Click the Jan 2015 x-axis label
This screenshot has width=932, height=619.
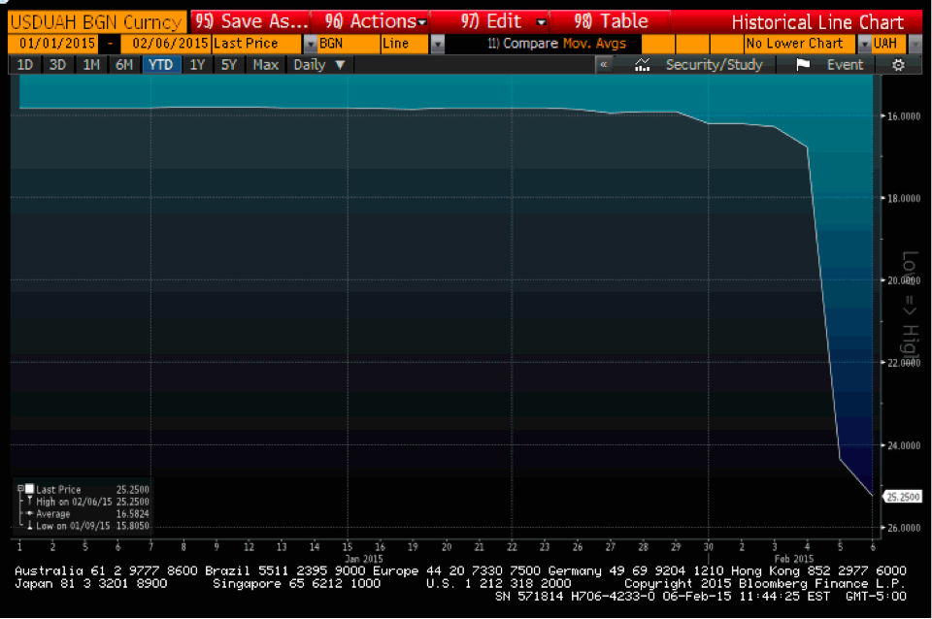coord(364,559)
